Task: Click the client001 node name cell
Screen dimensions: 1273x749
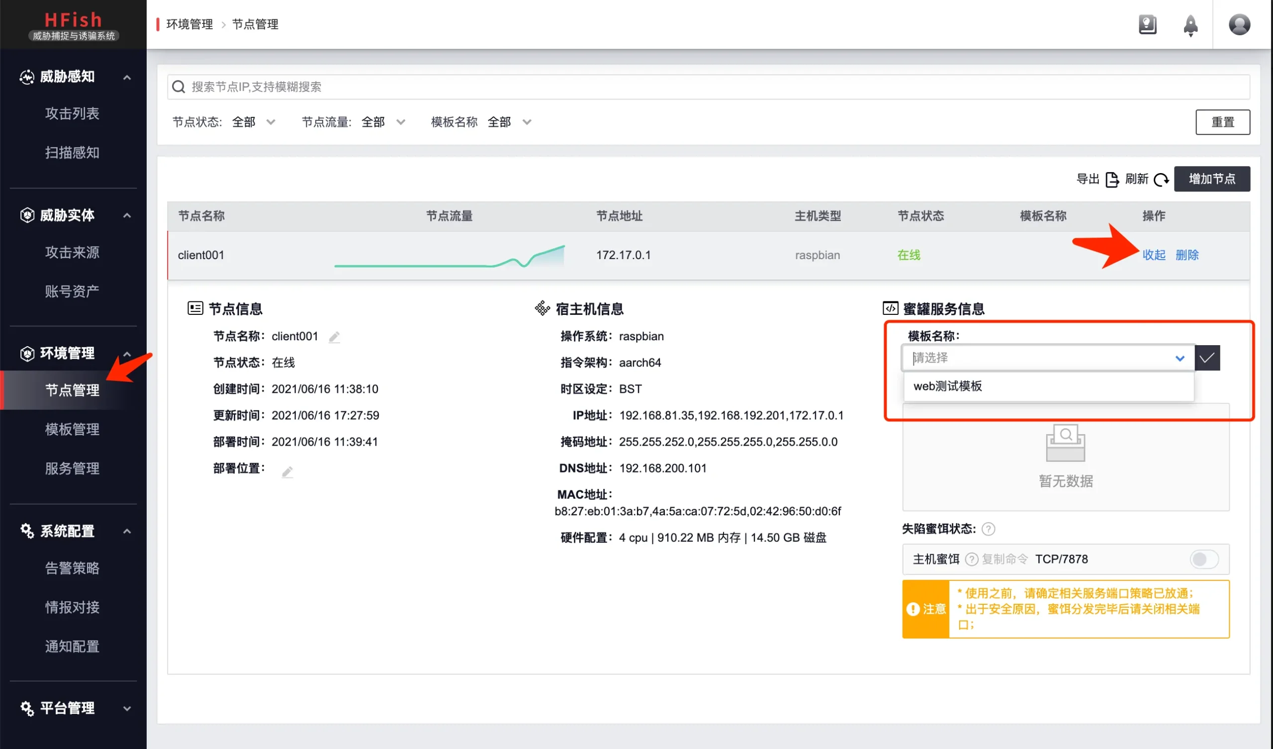Action: coord(201,255)
